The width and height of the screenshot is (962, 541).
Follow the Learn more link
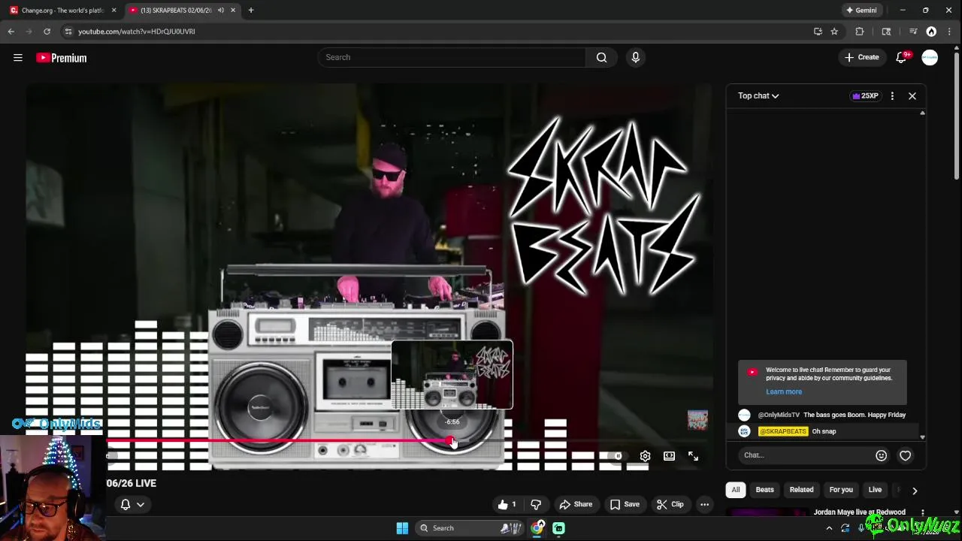click(x=784, y=391)
